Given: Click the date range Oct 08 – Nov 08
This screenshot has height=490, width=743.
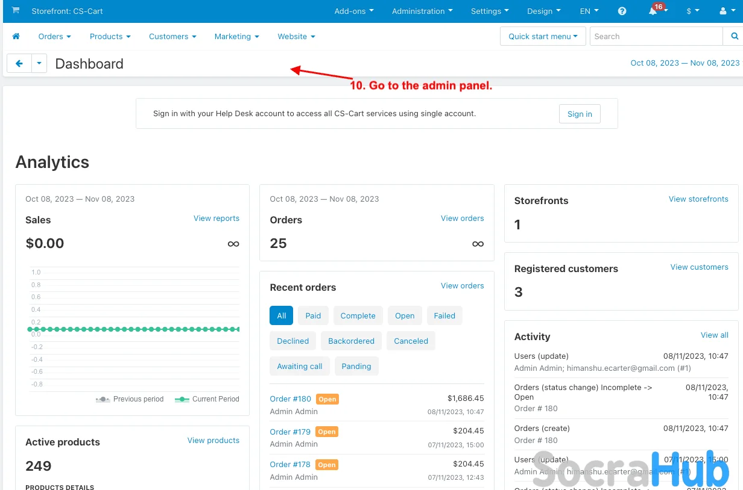Looking at the screenshot, I should (x=685, y=63).
